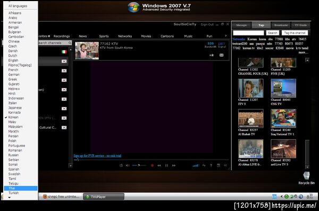
Task: Choose Turkish in language list
Action: (21, 193)
